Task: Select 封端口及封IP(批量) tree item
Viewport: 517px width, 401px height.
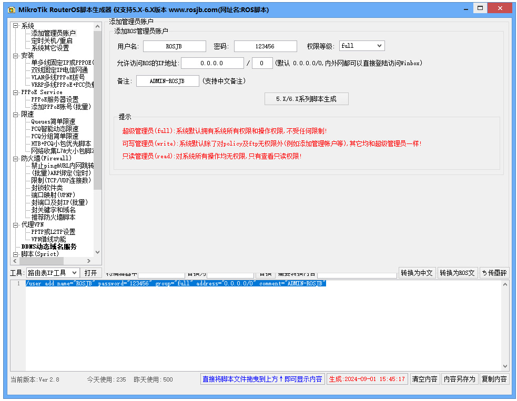Action: pyautogui.click(x=59, y=202)
